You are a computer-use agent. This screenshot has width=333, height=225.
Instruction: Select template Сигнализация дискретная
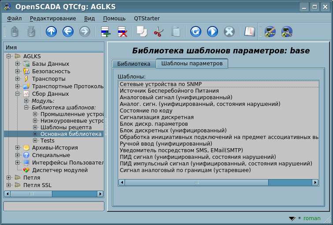(x=218, y=117)
